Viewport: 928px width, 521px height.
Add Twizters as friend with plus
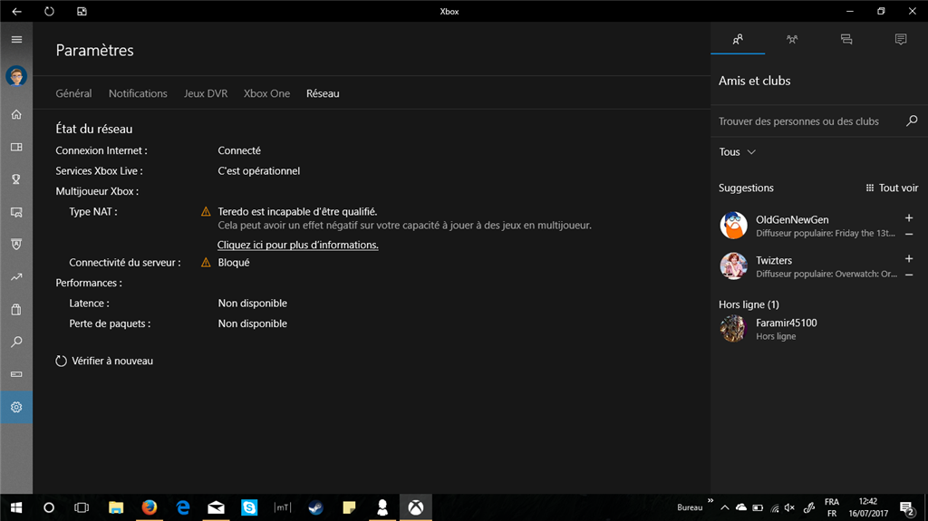(x=909, y=259)
